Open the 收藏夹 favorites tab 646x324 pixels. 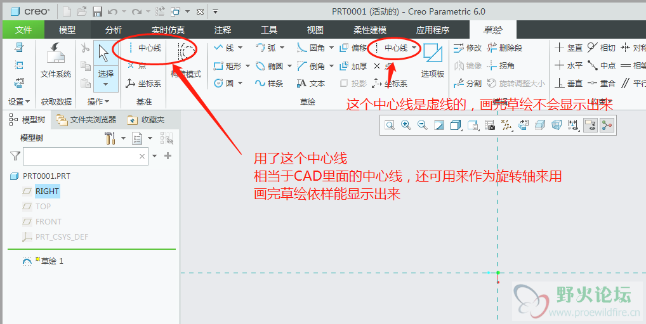(x=146, y=120)
